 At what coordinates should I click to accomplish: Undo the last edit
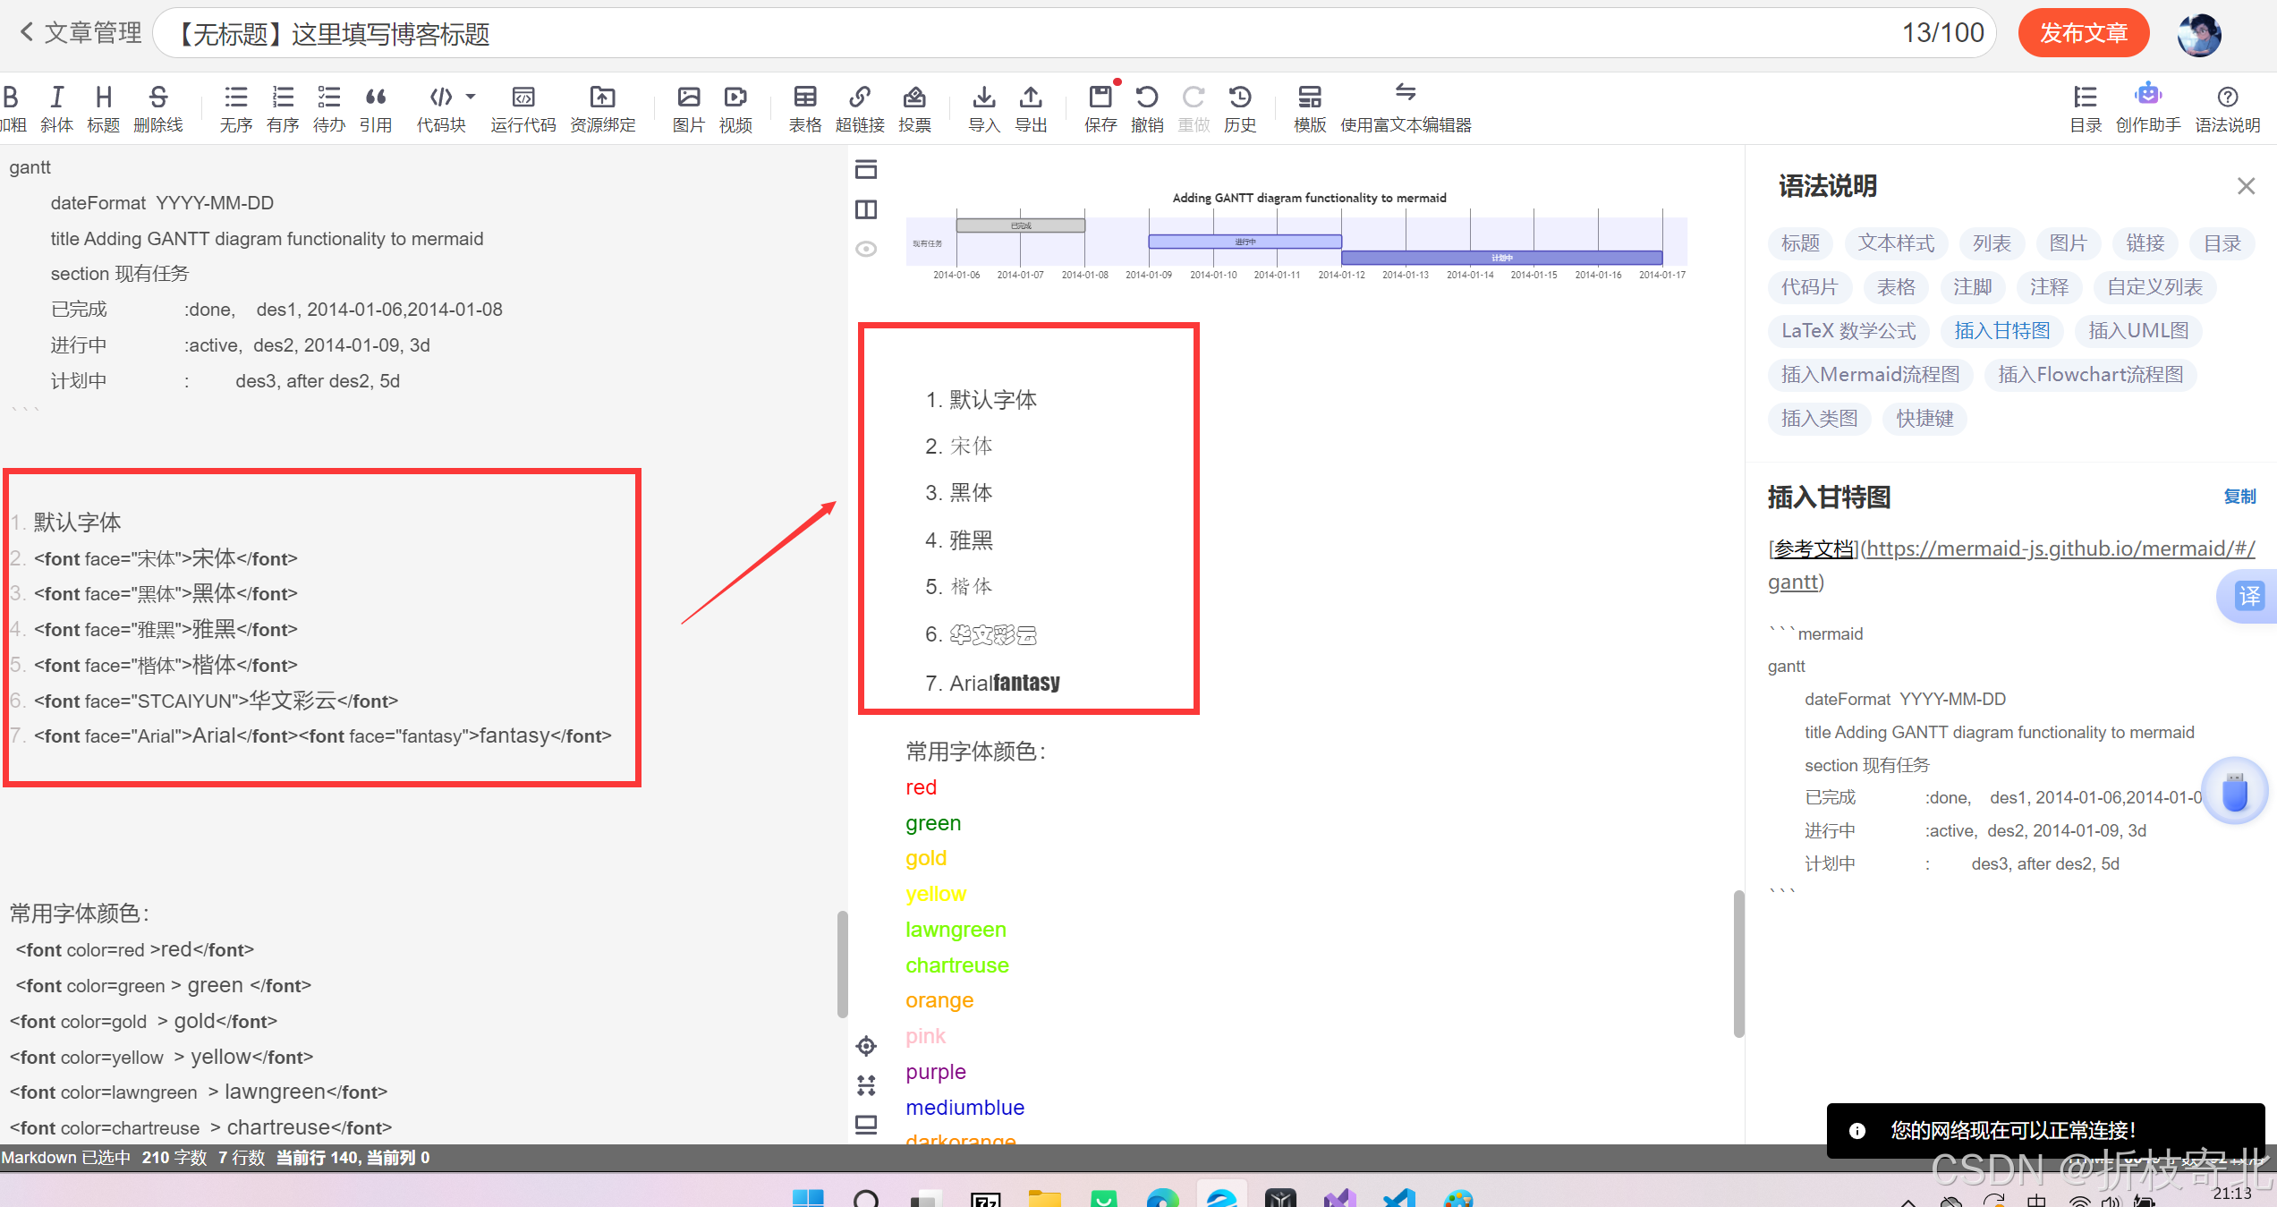point(1146,98)
